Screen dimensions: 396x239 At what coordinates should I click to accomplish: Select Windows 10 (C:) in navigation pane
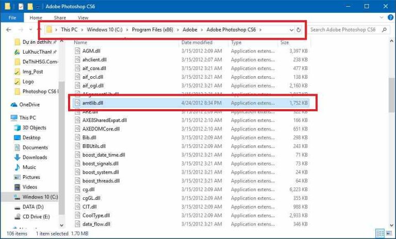(x=40, y=197)
